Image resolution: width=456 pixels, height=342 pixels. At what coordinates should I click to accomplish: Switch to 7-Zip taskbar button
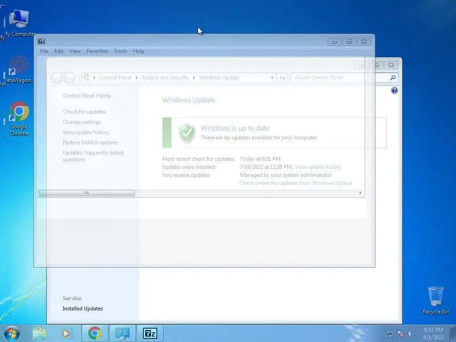(150, 333)
